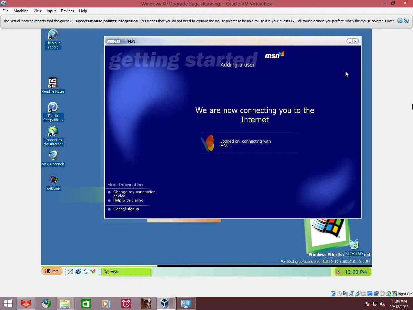Image resolution: width=413 pixels, height=310 pixels.
Task: Click the host network tray icon
Action: [375, 304]
